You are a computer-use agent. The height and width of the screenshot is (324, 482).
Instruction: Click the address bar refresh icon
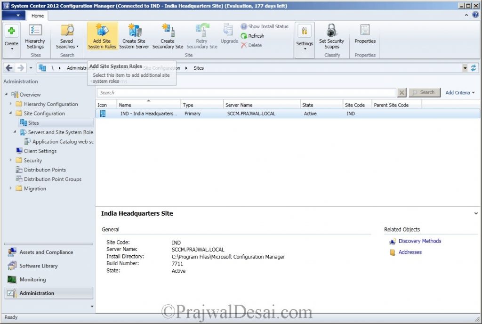coord(474,68)
